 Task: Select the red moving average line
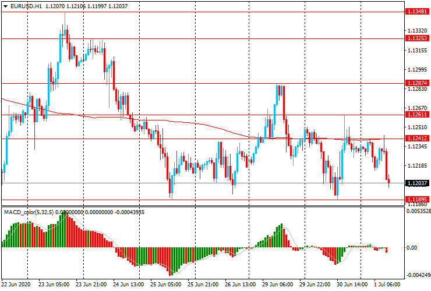click(x=192, y=123)
